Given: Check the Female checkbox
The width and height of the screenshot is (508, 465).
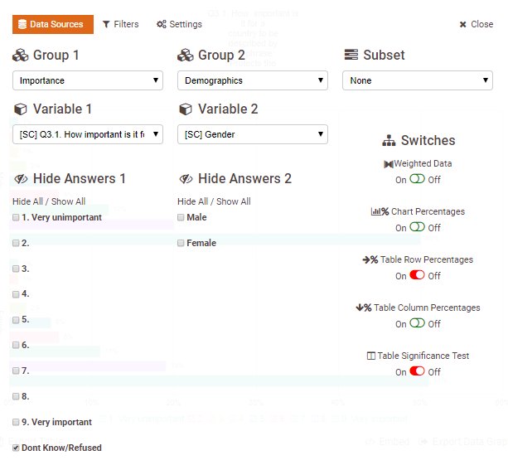Looking at the screenshot, I should pyautogui.click(x=181, y=243).
